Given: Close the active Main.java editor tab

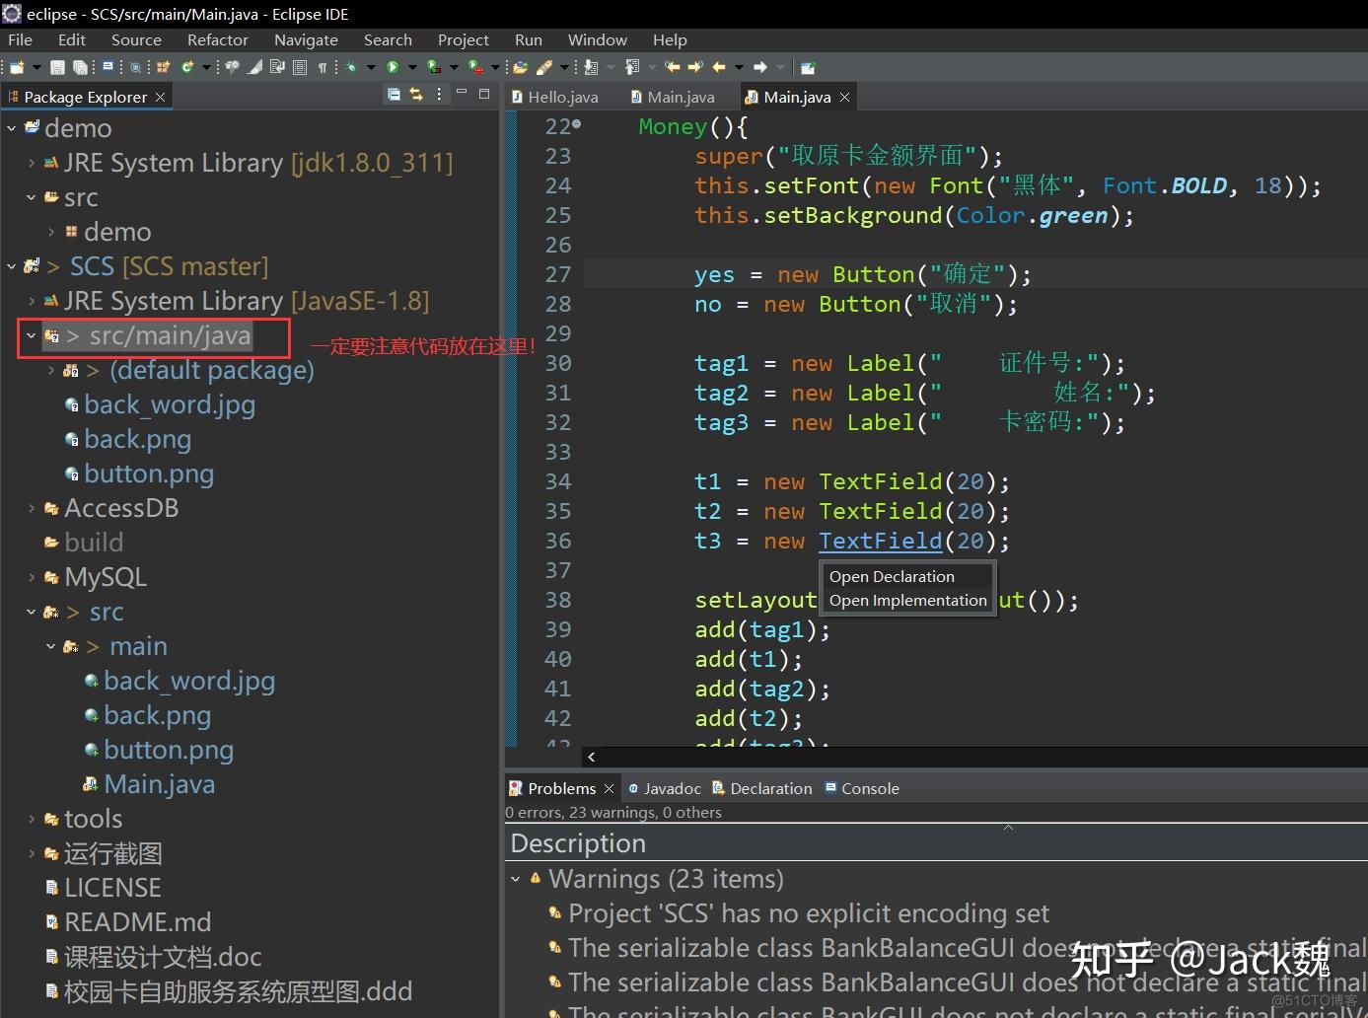Looking at the screenshot, I should click(x=844, y=97).
